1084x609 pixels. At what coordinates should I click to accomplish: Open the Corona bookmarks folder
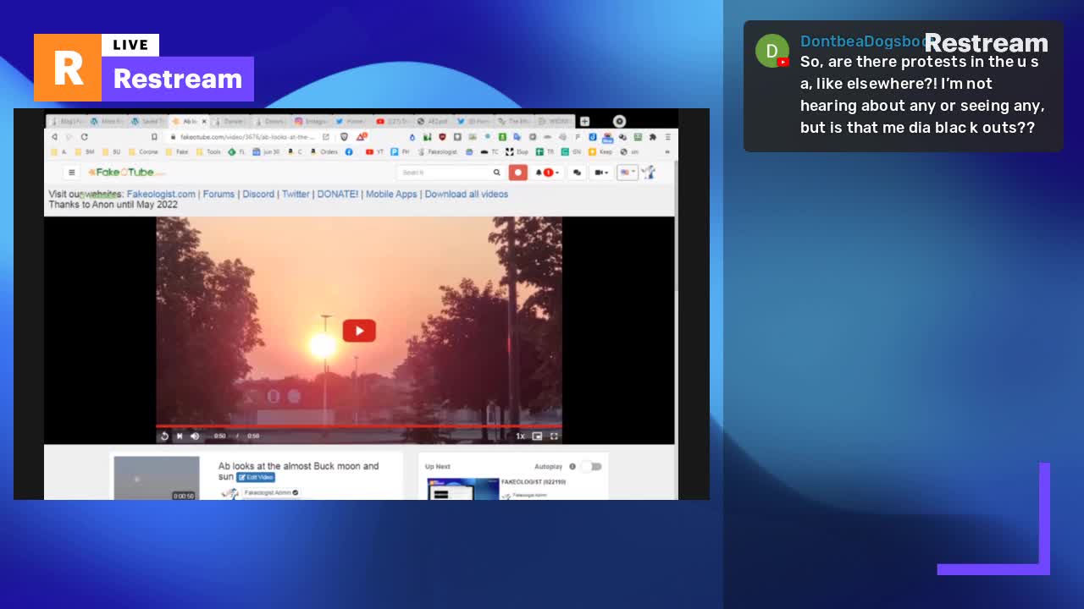tap(143, 152)
